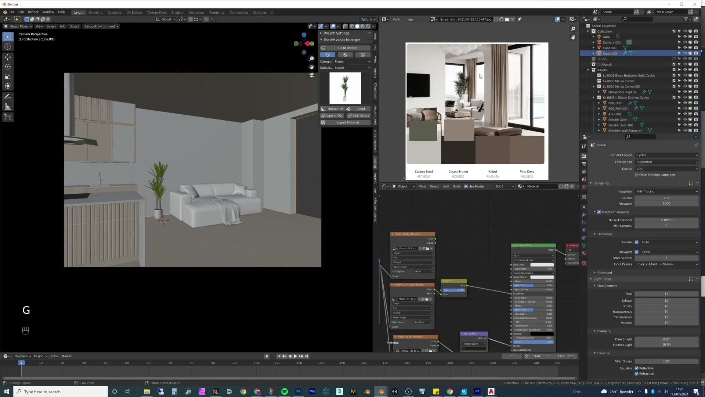Enable the PLANS collection checkbox

tap(674, 59)
